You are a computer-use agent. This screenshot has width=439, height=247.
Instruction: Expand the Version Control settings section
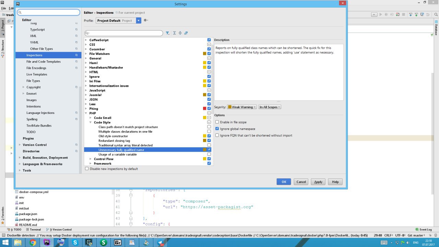pos(20,145)
